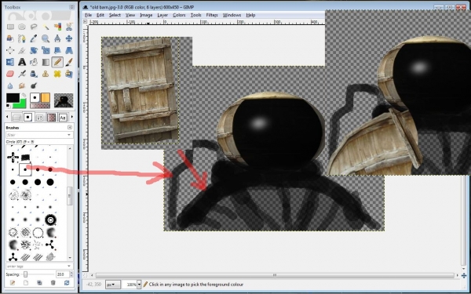This screenshot has height=294, width=471.
Task: Activate the Paths tool
Action: click(x=22, y=38)
